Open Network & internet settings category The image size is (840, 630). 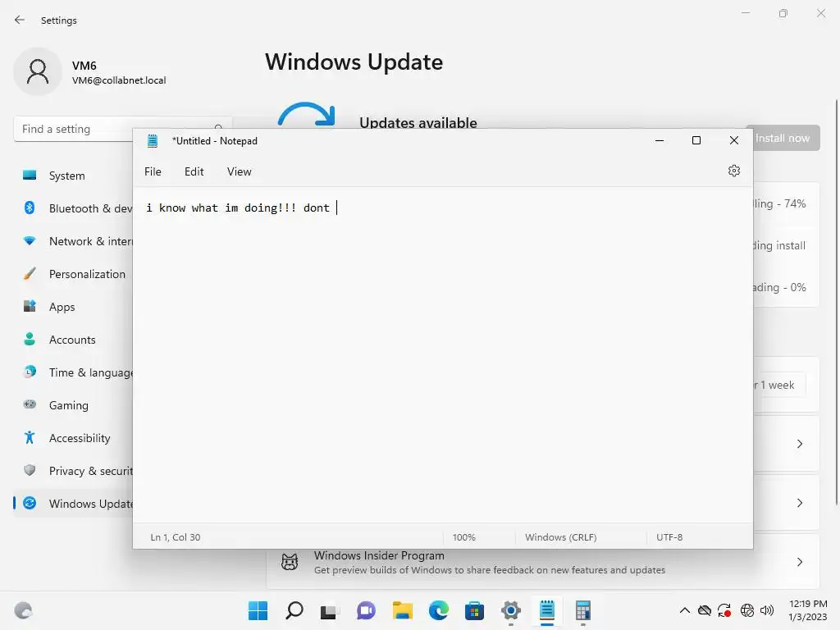74,241
